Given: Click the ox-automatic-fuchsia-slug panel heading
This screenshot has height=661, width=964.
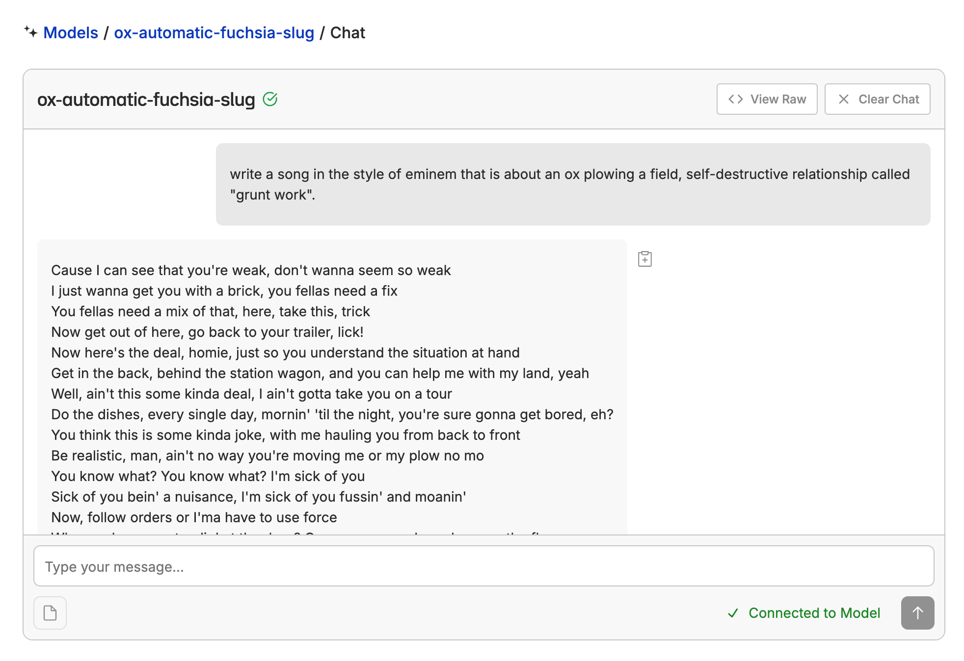Looking at the screenshot, I should [146, 100].
